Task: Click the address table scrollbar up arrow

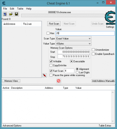Action: click(113, 93)
